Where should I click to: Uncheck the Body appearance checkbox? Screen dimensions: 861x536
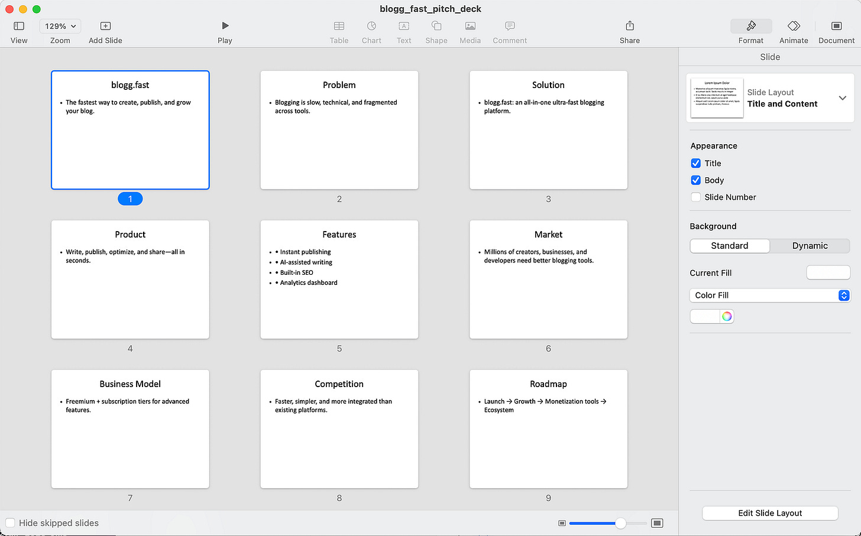(696, 180)
